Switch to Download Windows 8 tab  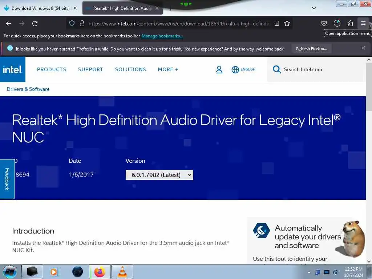point(40,8)
